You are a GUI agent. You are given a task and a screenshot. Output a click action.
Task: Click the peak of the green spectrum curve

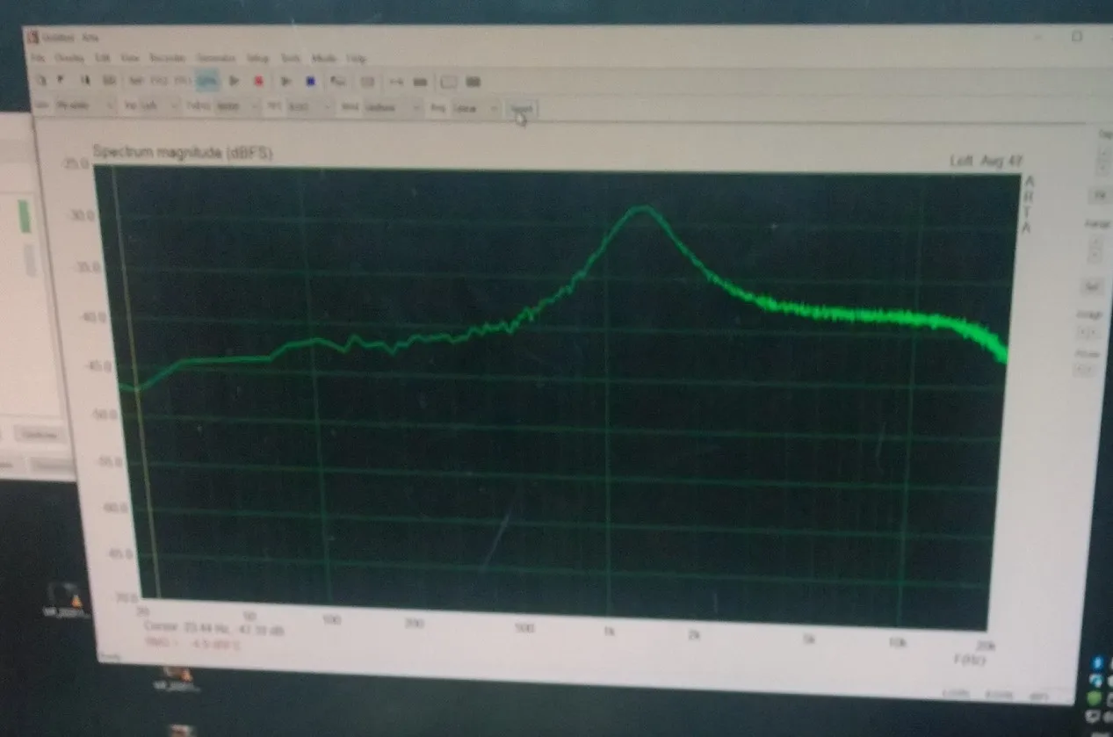click(643, 208)
